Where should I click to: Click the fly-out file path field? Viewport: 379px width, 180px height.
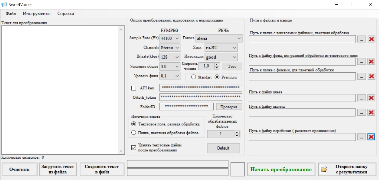303,112
